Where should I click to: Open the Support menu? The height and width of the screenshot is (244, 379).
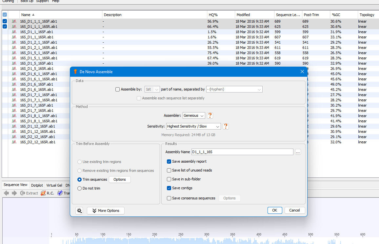click(42, 1)
